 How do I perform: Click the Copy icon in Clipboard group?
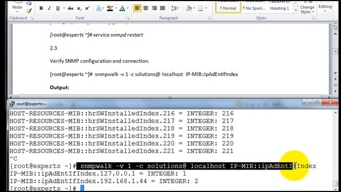coord(29,3)
